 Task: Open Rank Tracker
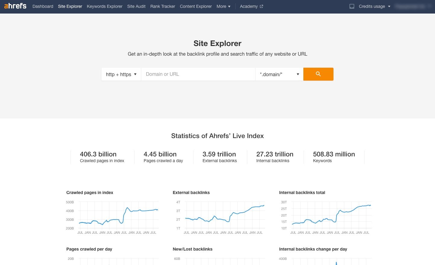[x=163, y=6]
